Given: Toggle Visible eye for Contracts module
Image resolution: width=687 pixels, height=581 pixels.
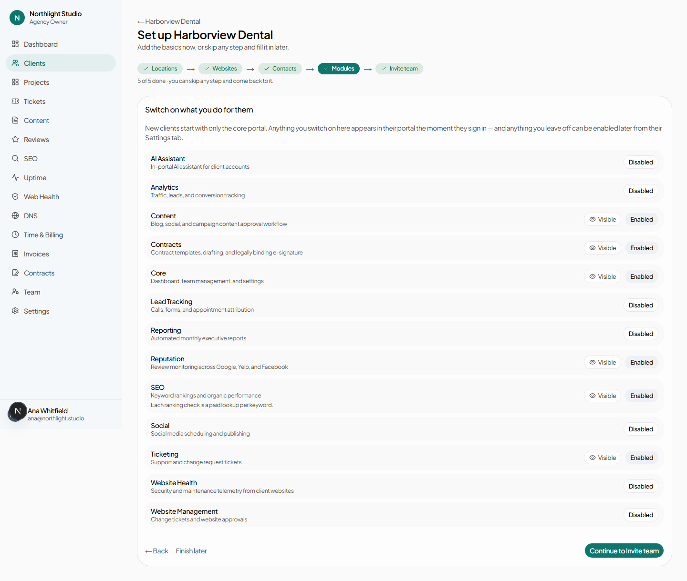Looking at the screenshot, I should (603, 248).
